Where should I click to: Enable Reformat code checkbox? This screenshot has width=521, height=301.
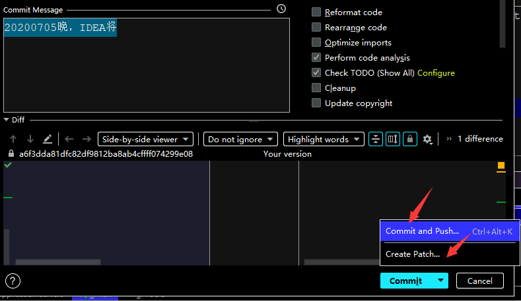click(x=316, y=12)
